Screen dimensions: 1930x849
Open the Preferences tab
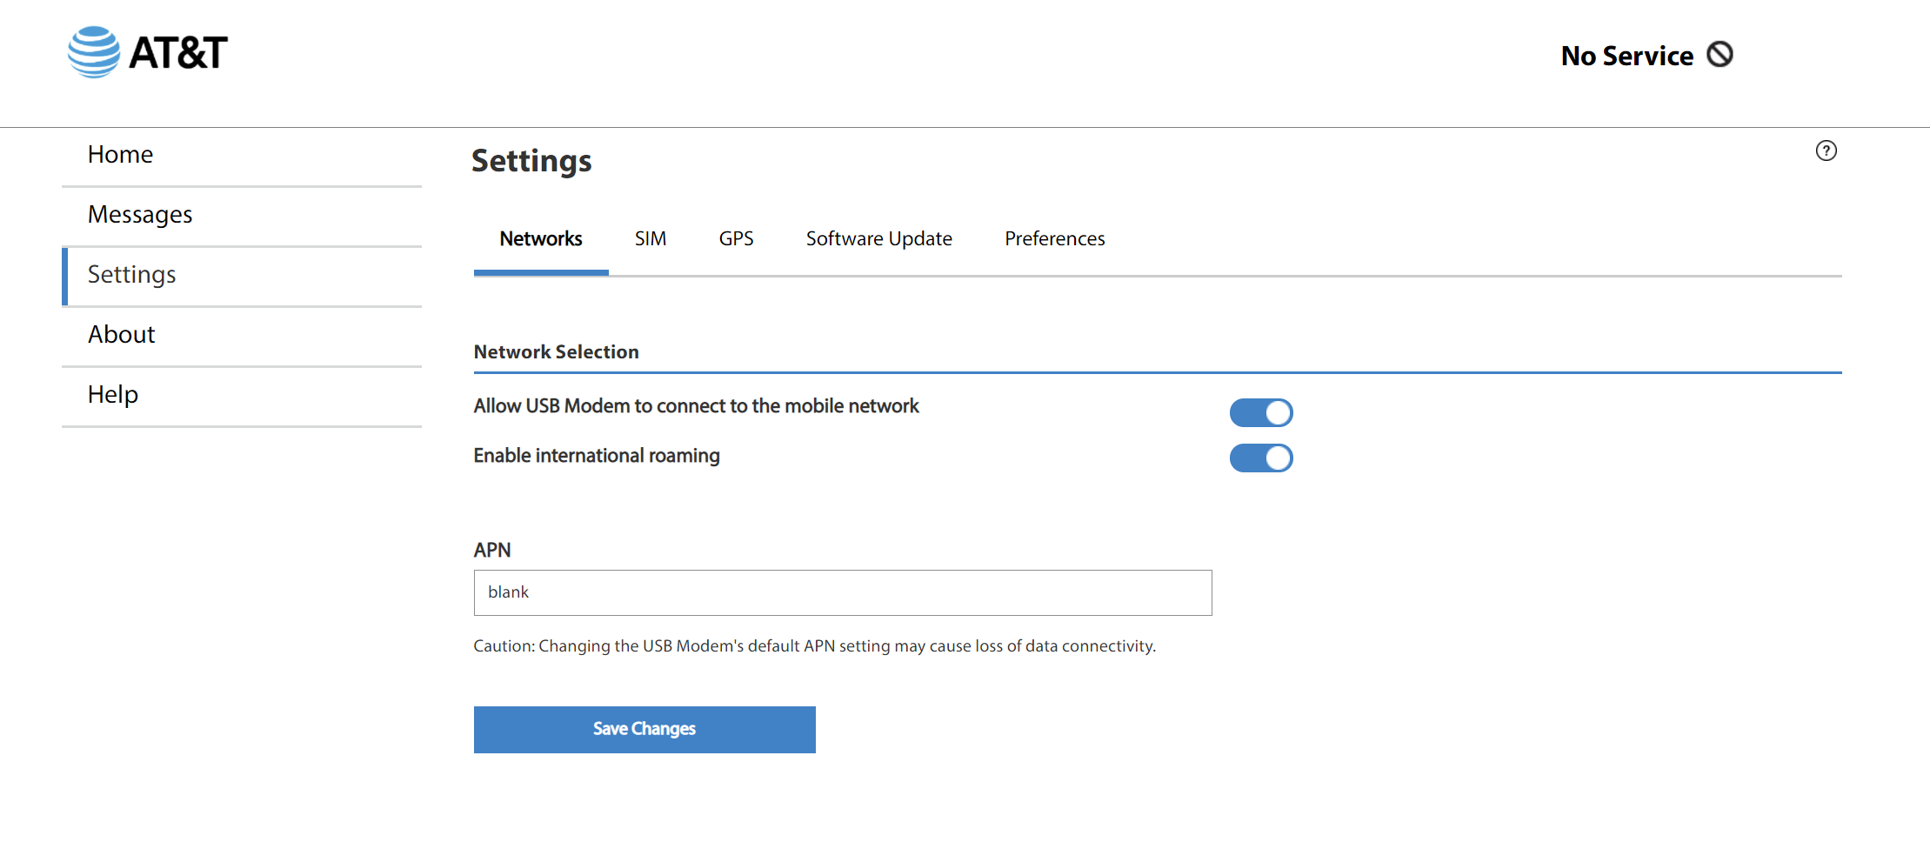(1055, 239)
